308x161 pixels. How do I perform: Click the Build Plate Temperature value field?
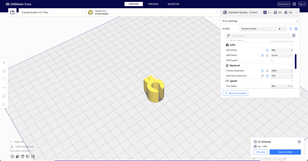(x=282, y=76)
